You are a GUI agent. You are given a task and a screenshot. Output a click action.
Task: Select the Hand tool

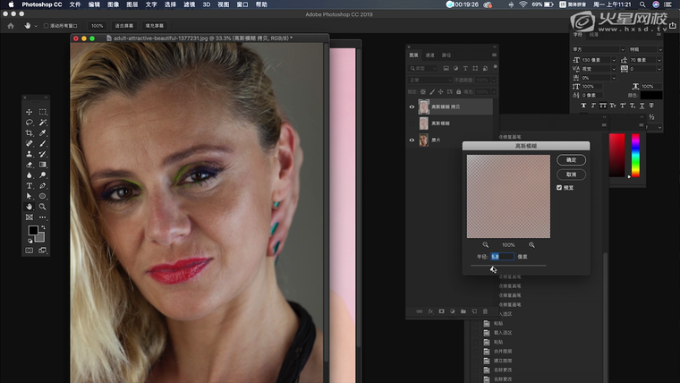[x=29, y=206]
